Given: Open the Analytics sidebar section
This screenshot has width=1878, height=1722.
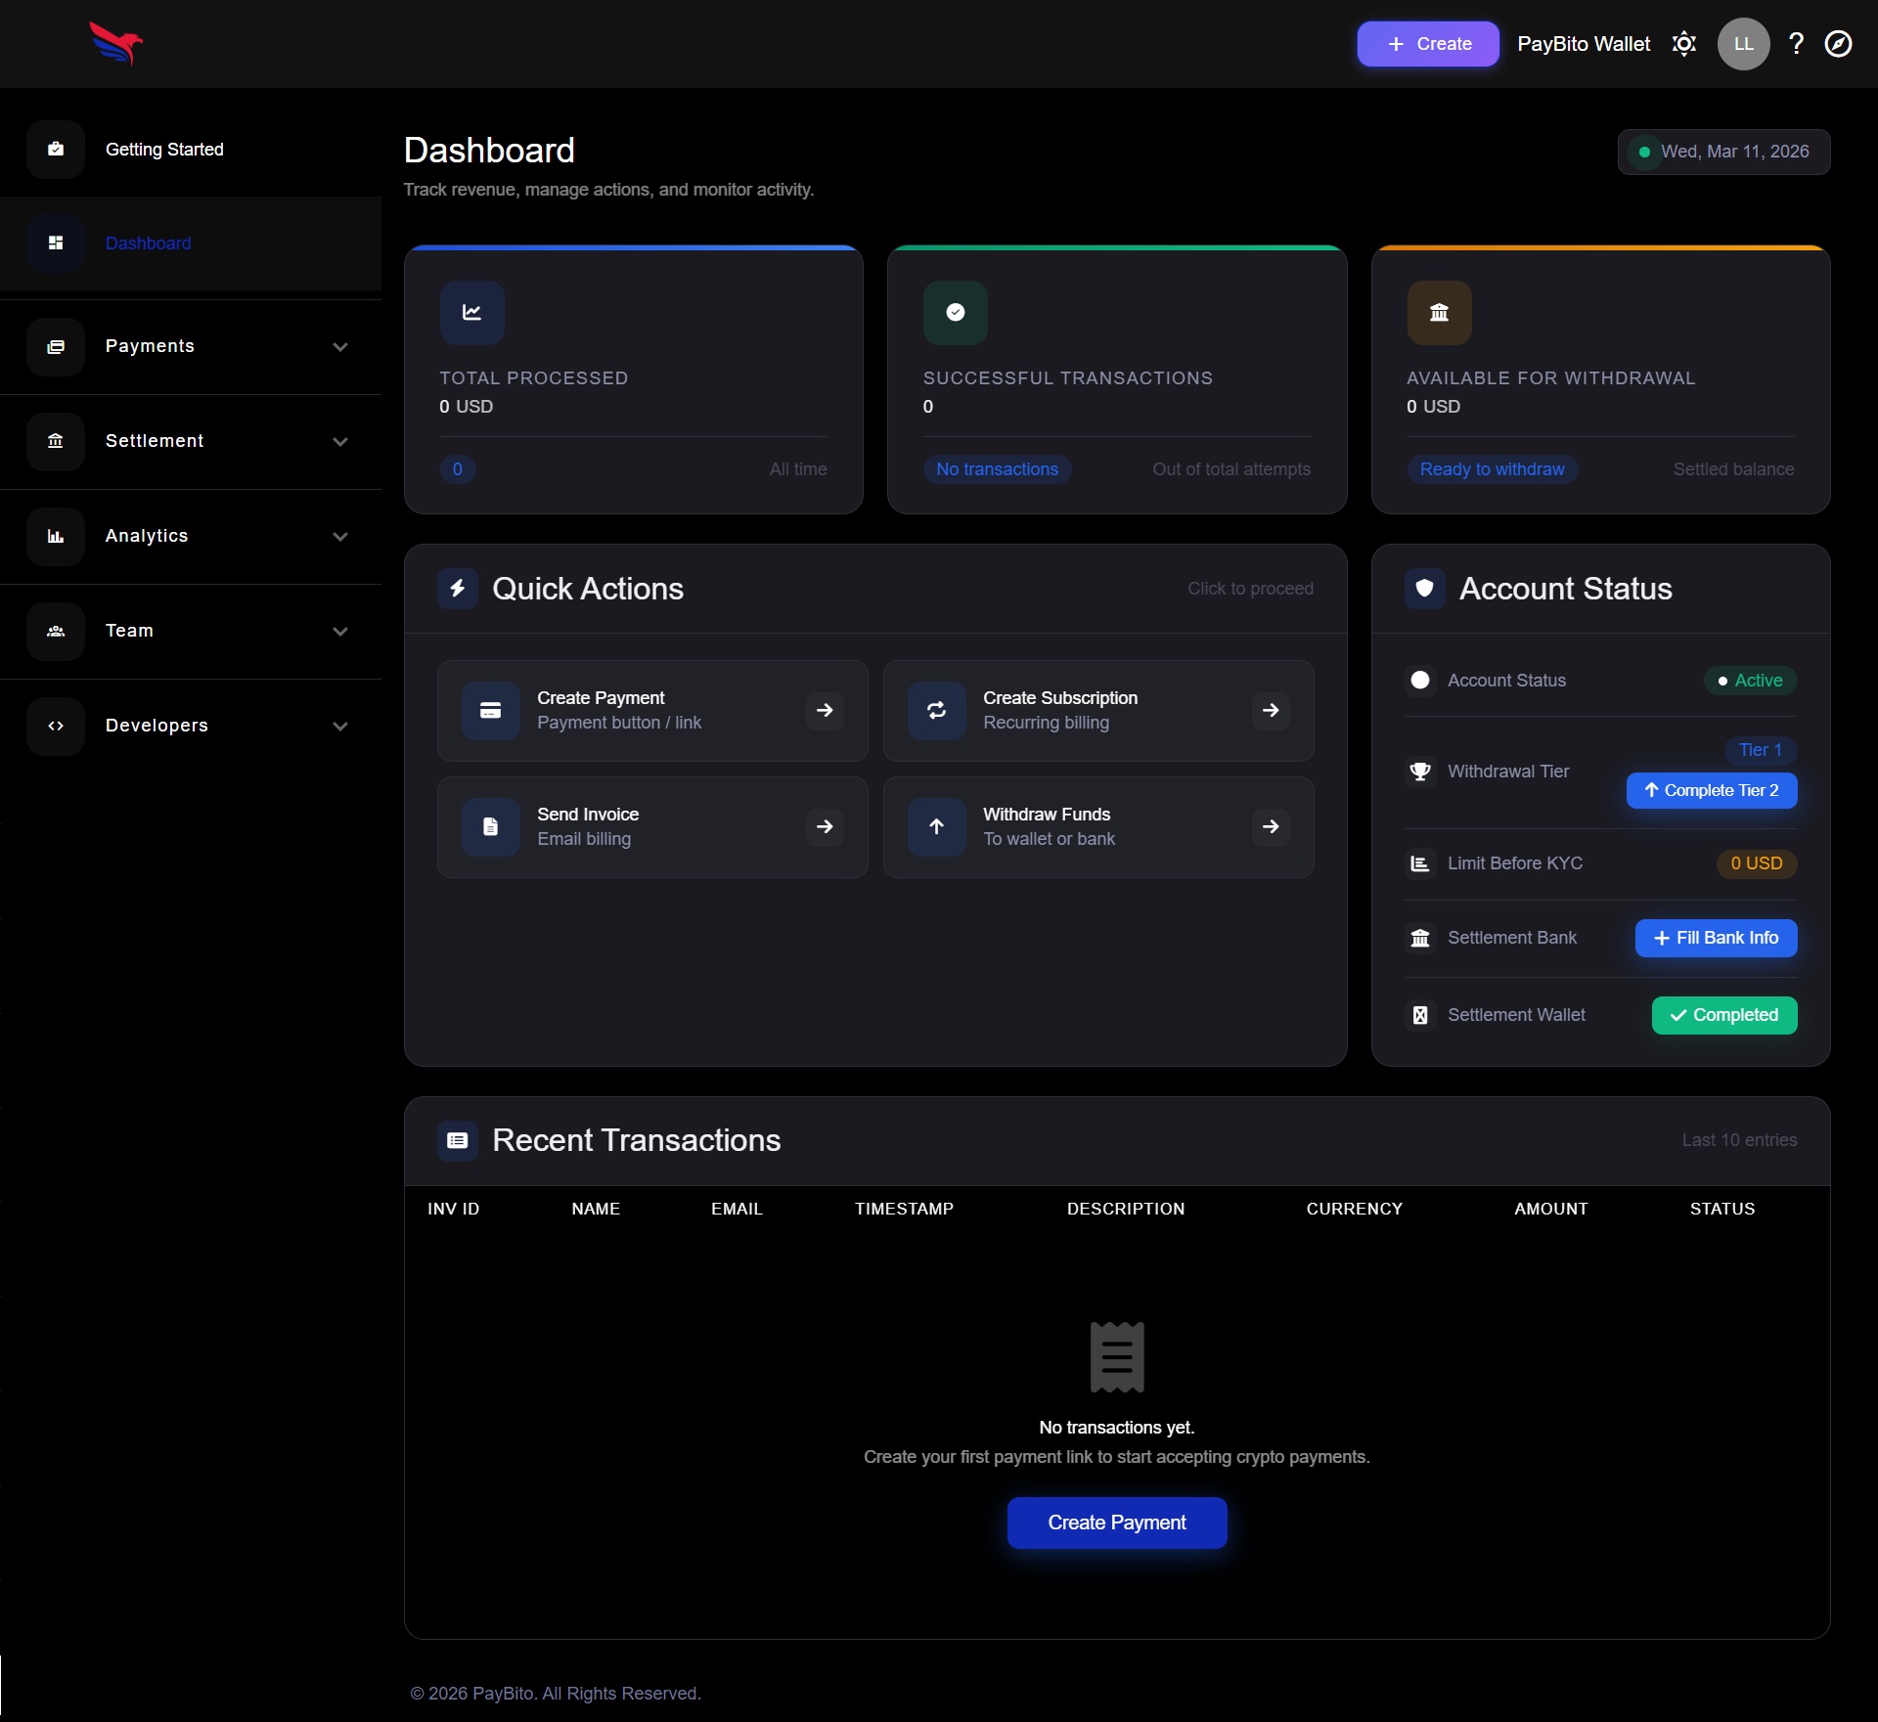Looking at the screenshot, I should click(x=191, y=537).
